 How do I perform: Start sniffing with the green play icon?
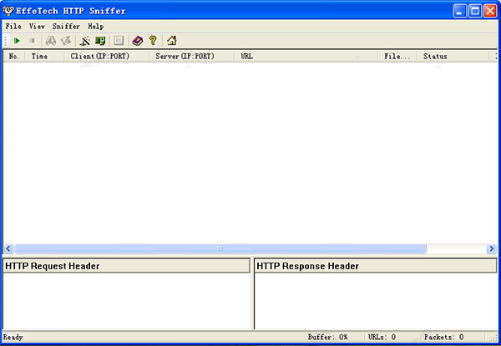coord(17,41)
